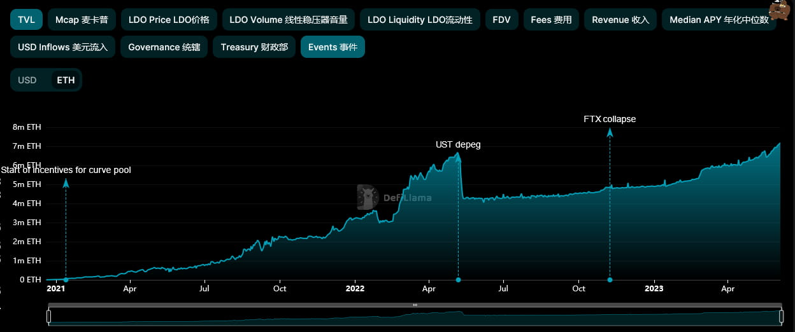
Task: Toggle the Governance metric
Action: pos(164,47)
